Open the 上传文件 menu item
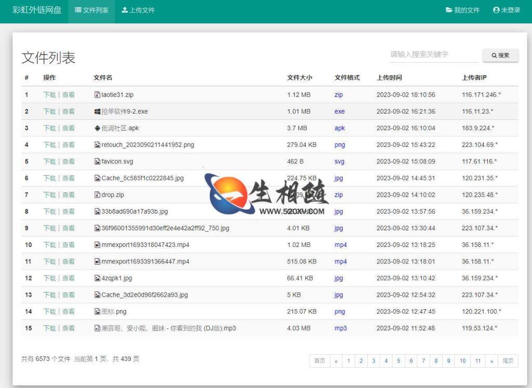Viewport: 532px width, 388px height. (141, 9)
